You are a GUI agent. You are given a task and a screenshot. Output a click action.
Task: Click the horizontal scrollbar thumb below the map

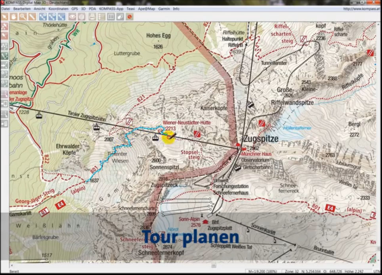click(x=214, y=265)
